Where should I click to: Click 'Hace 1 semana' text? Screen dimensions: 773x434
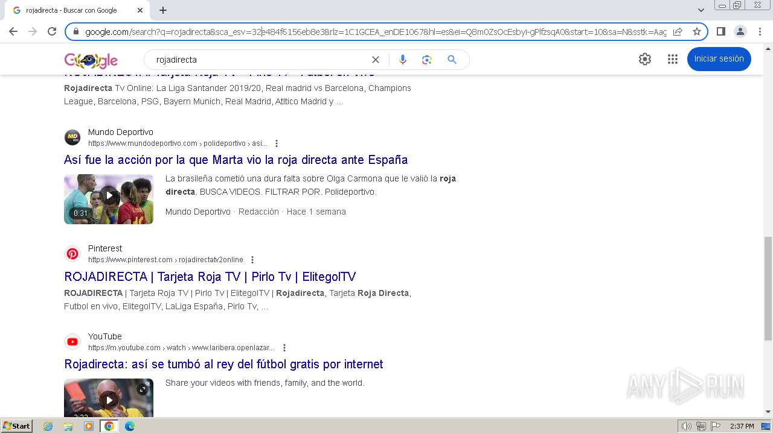click(316, 212)
